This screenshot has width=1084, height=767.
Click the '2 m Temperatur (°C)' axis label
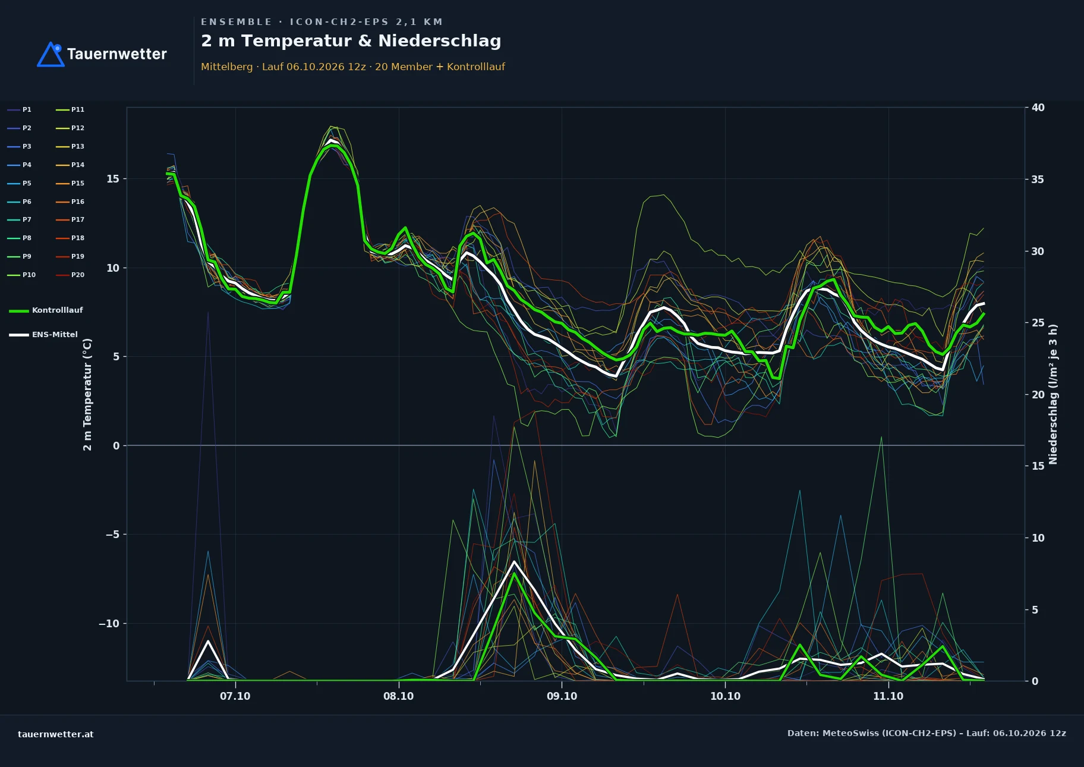[x=87, y=394]
